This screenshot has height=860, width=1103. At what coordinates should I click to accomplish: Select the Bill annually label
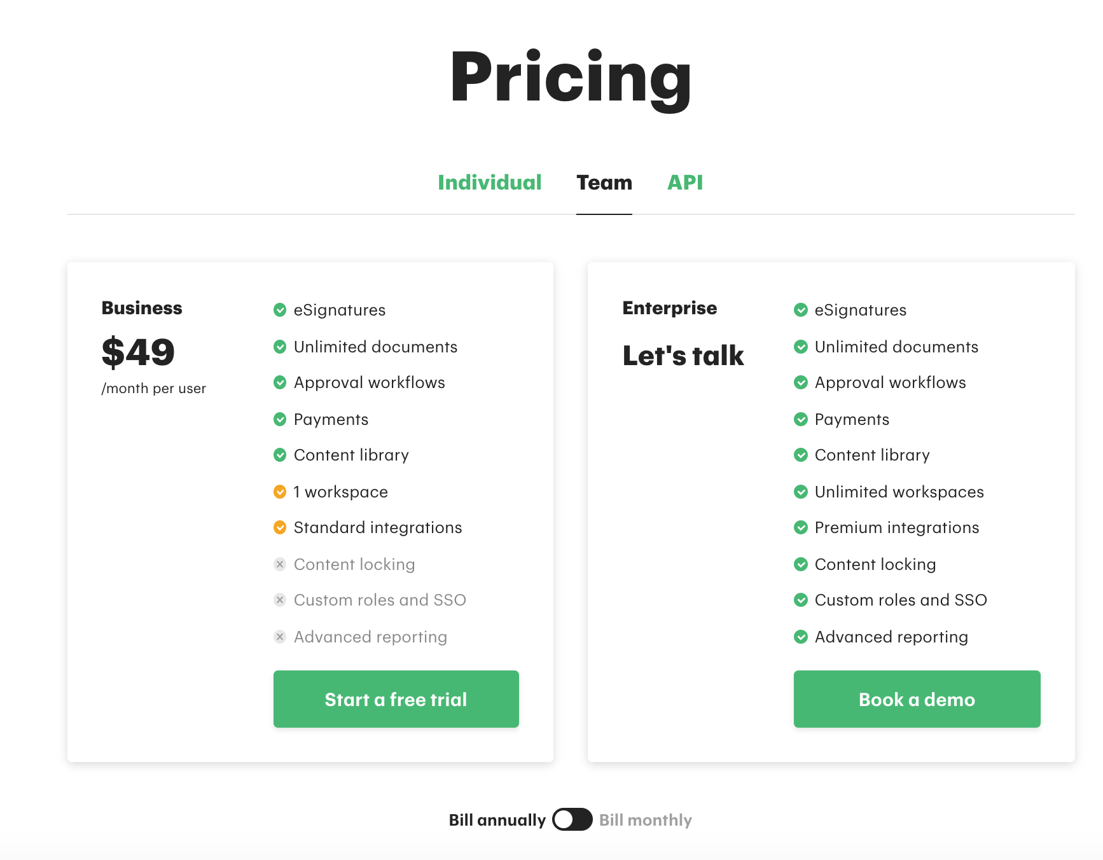click(497, 820)
